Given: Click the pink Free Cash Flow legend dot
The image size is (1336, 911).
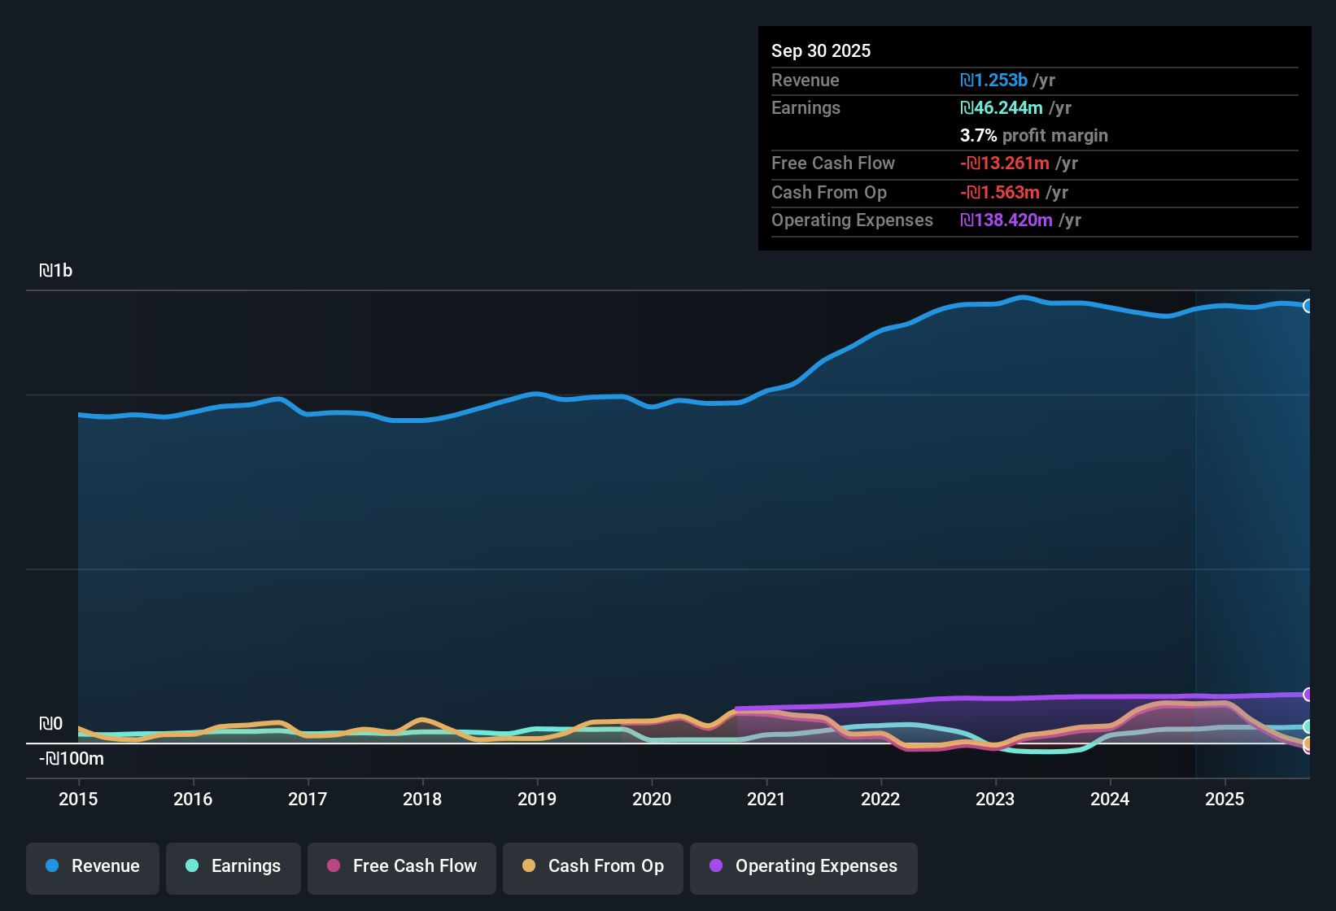Looking at the screenshot, I should 333,866.
